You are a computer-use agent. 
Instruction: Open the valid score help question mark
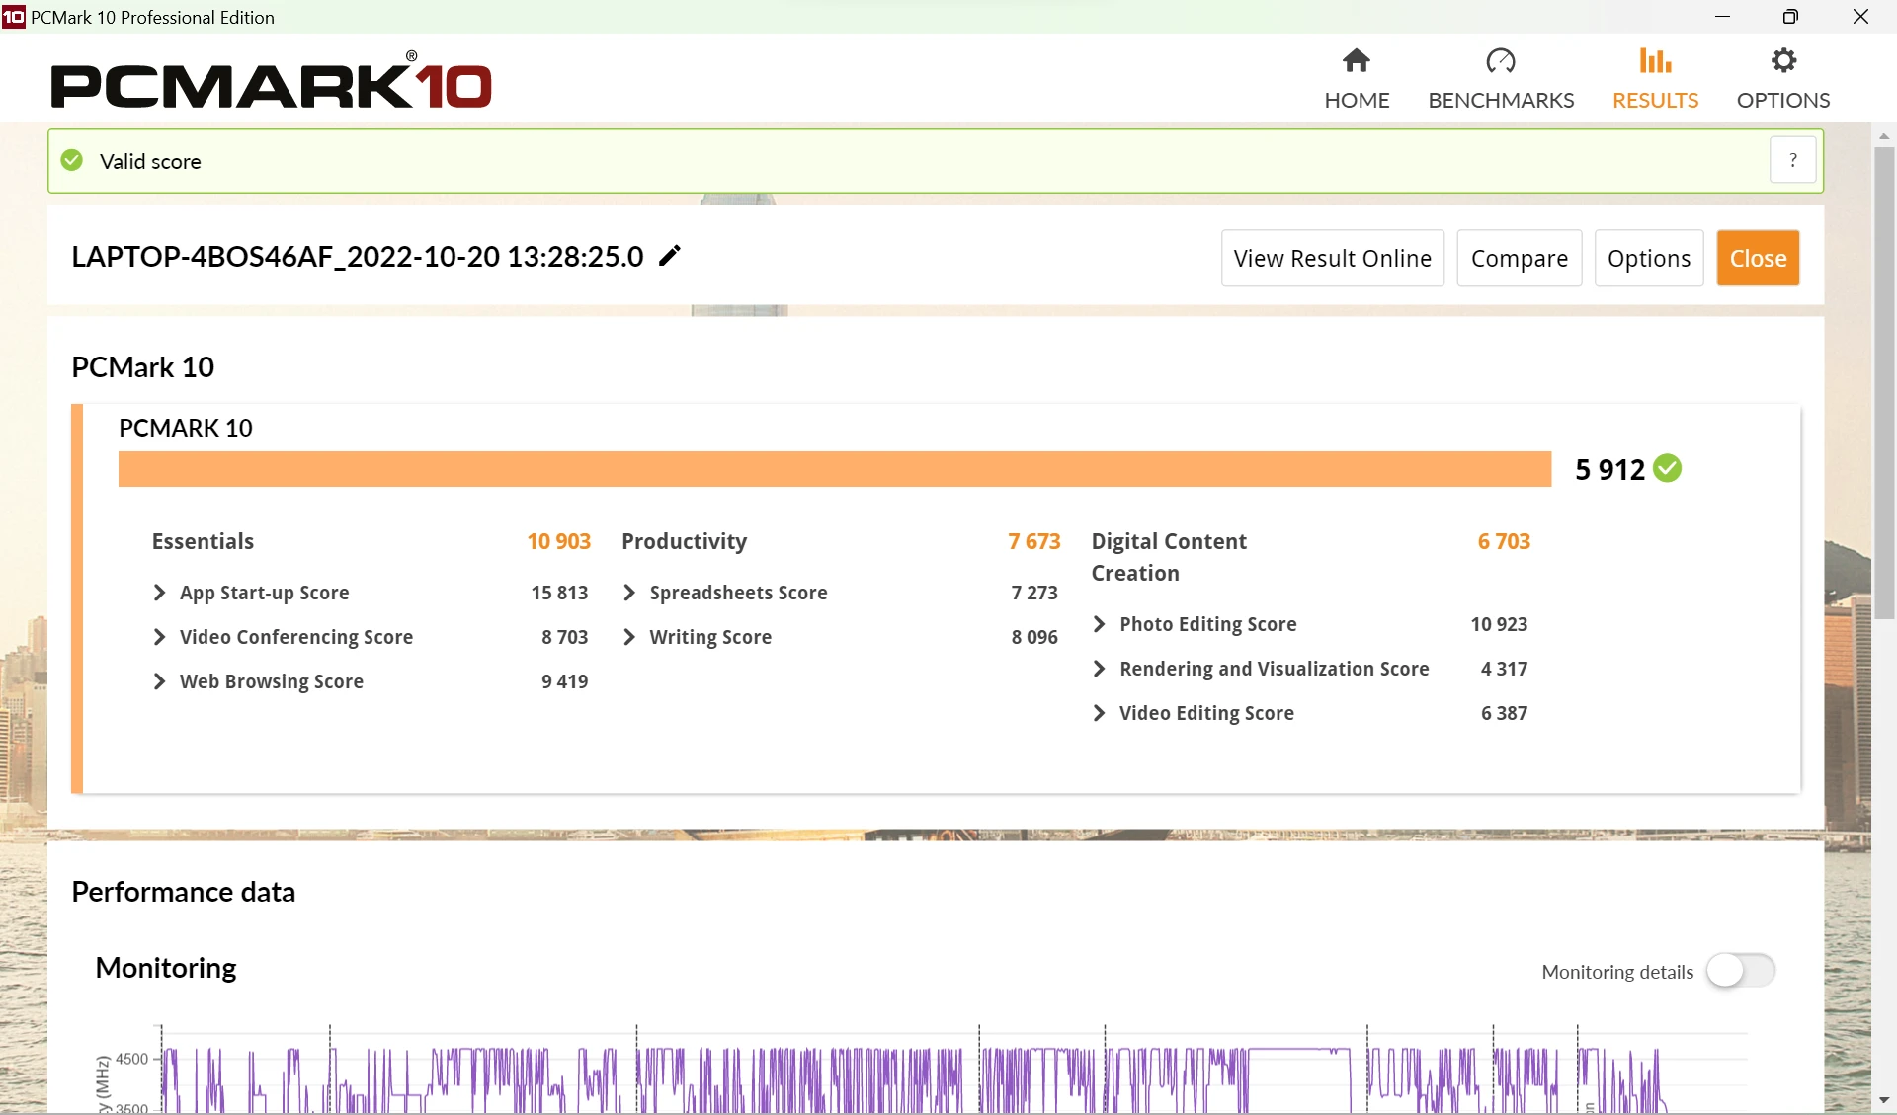click(x=1792, y=160)
